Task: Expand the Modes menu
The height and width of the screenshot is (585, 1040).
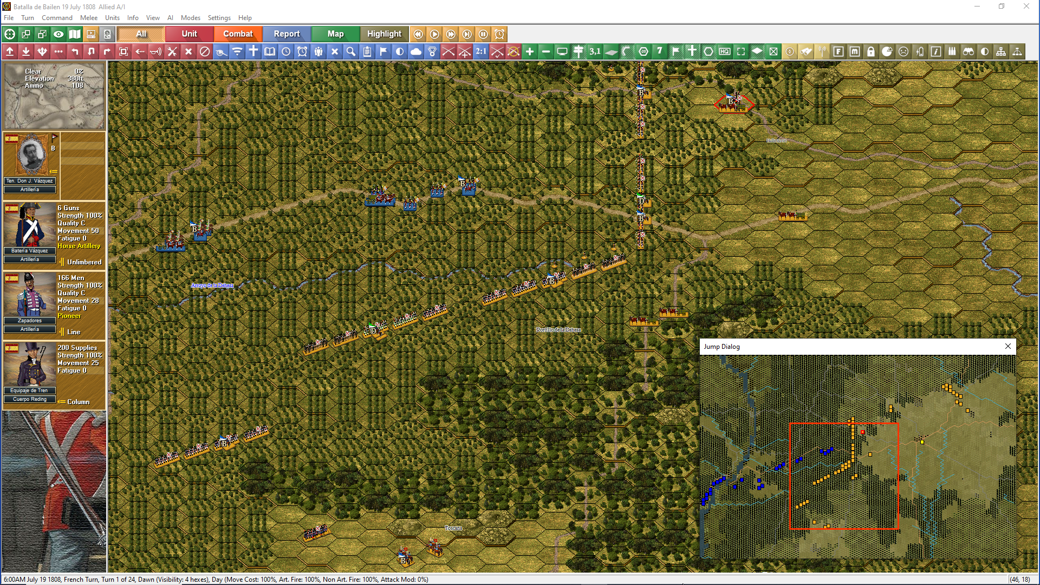Action: pyautogui.click(x=190, y=18)
